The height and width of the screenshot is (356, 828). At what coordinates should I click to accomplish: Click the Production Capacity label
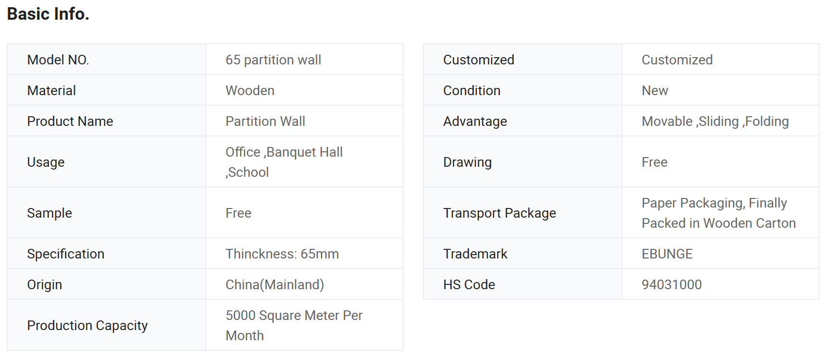pos(87,325)
